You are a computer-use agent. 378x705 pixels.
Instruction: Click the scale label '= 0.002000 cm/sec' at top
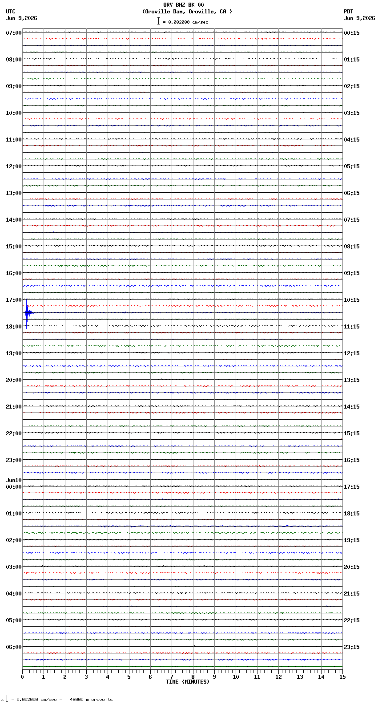coord(185,22)
